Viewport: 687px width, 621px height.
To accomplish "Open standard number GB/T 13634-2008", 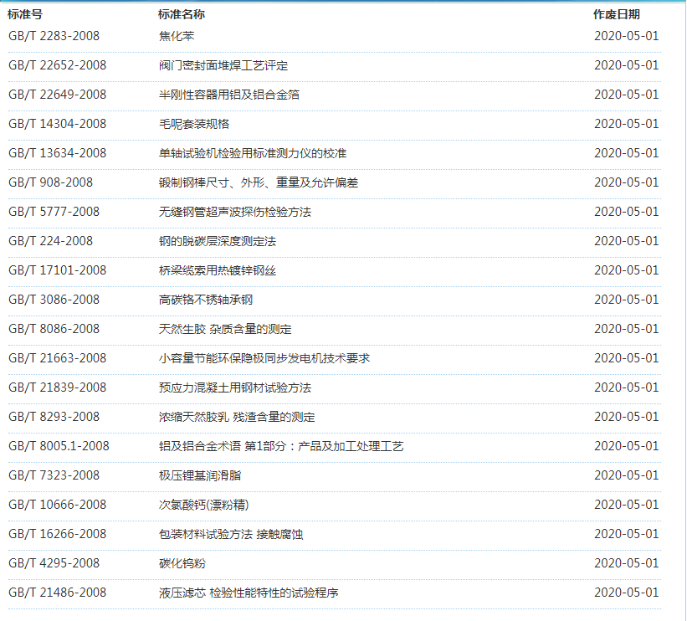I will click(x=57, y=153).
